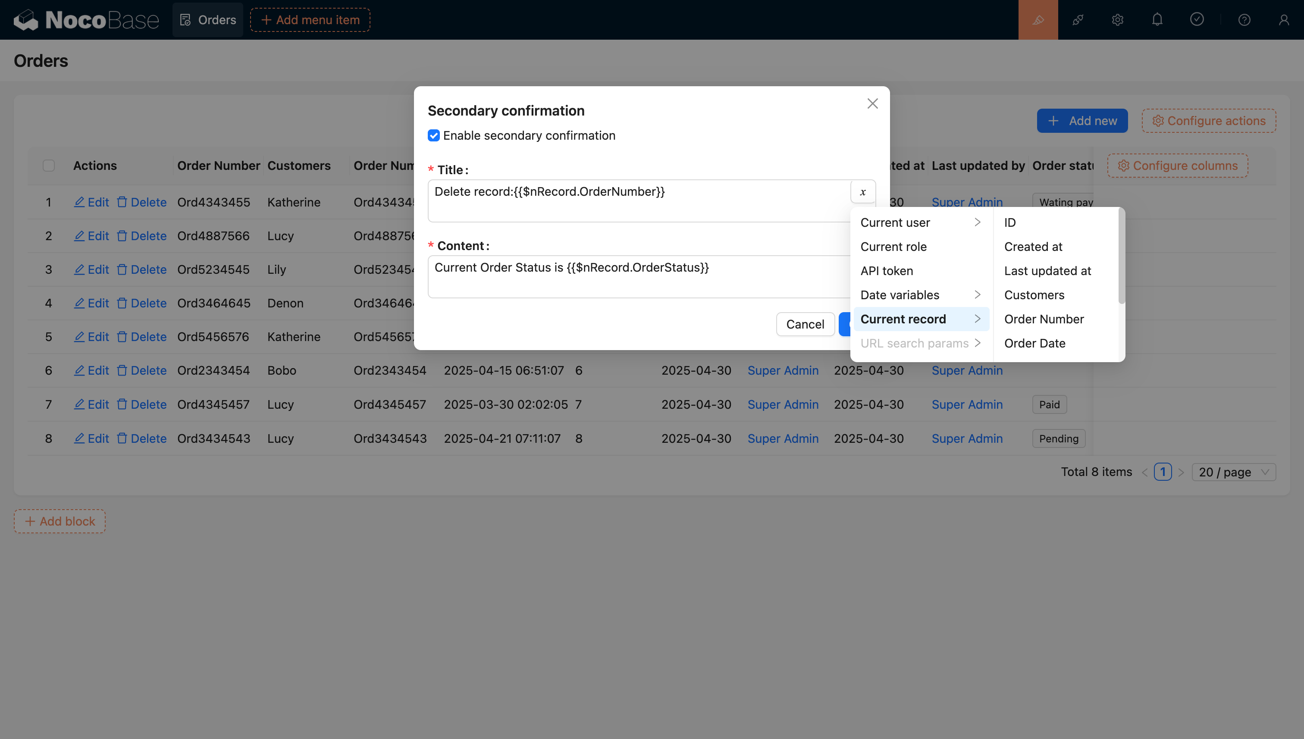
Task: Open the settings gear in header
Action: pos(1117,20)
